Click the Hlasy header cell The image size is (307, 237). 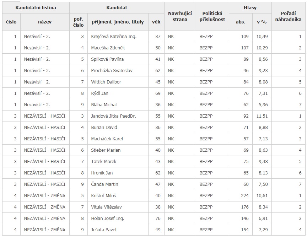coord(250,7)
